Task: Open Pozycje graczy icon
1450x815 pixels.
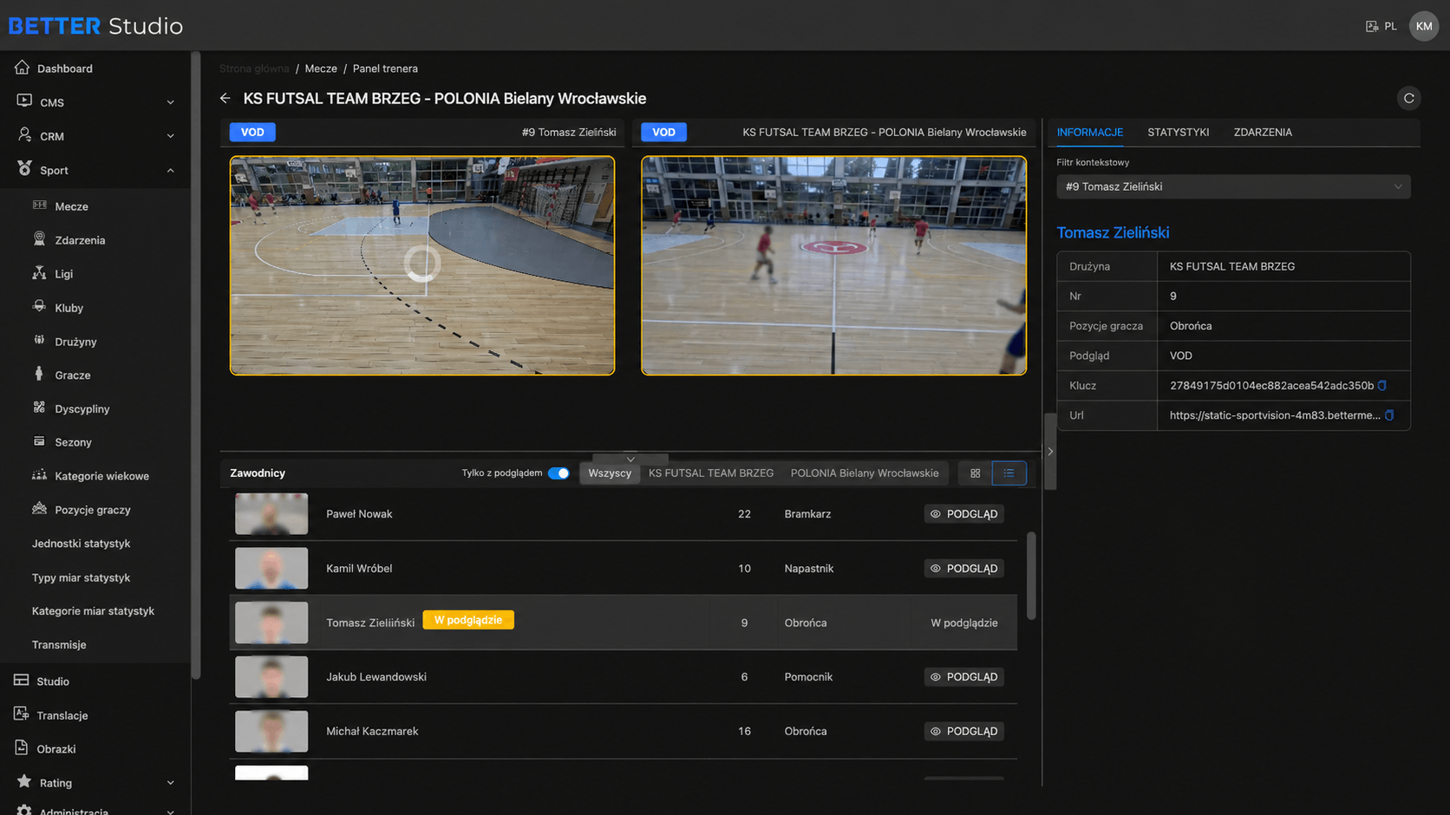Action: coord(39,509)
